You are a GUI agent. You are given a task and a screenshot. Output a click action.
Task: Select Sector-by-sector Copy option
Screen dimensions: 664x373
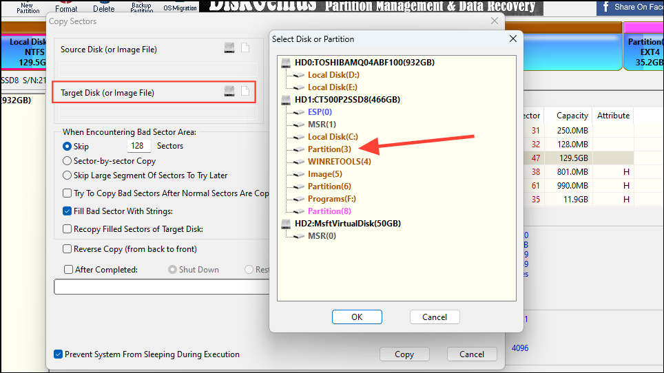pos(67,161)
